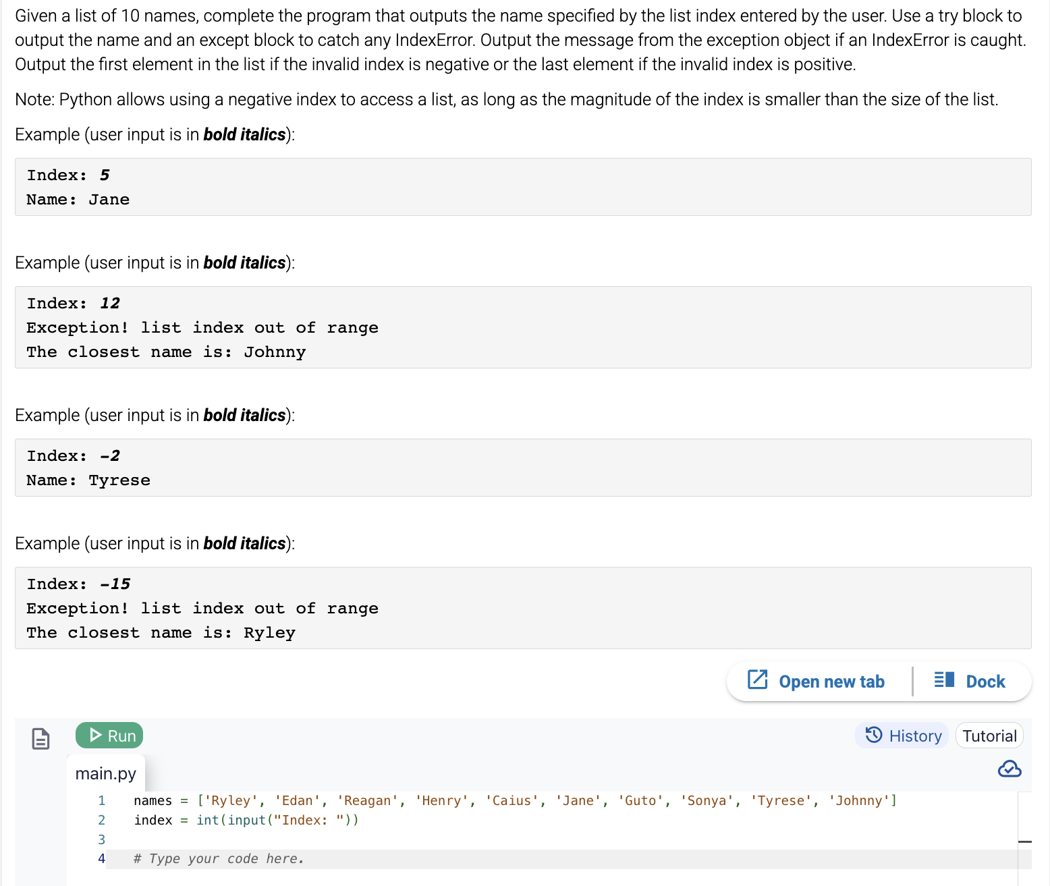Click the Note paragraph about negative index
The height and width of the screenshot is (886, 1050).
click(507, 99)
